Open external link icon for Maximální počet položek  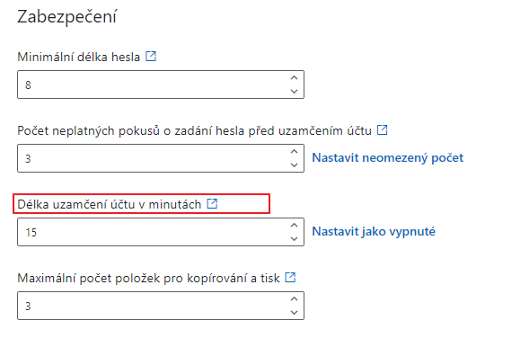[290, 277]
